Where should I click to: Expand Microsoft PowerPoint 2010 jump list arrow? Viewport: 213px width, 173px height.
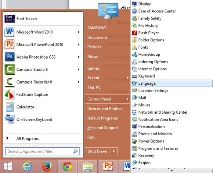pyautogui.click(x=78, y=44)
